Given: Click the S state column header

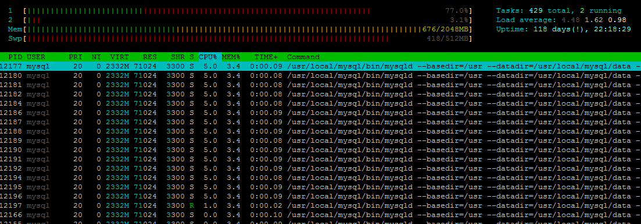Looking at the screenshot, I should 192,57.
